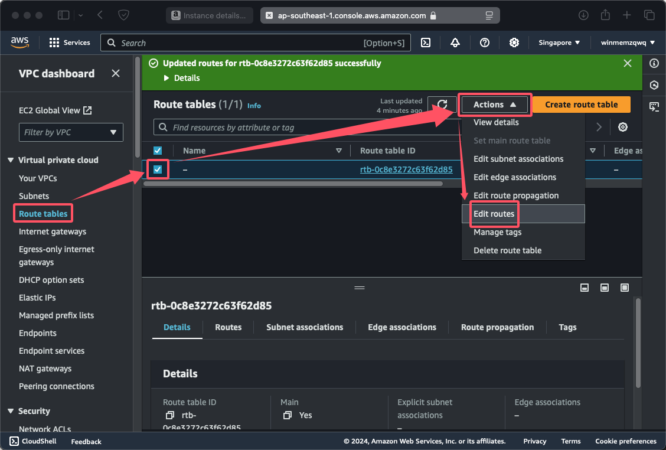666x450 pixels.
Task: Switch to the Routes tab
Action: click(x=228, y=327)
